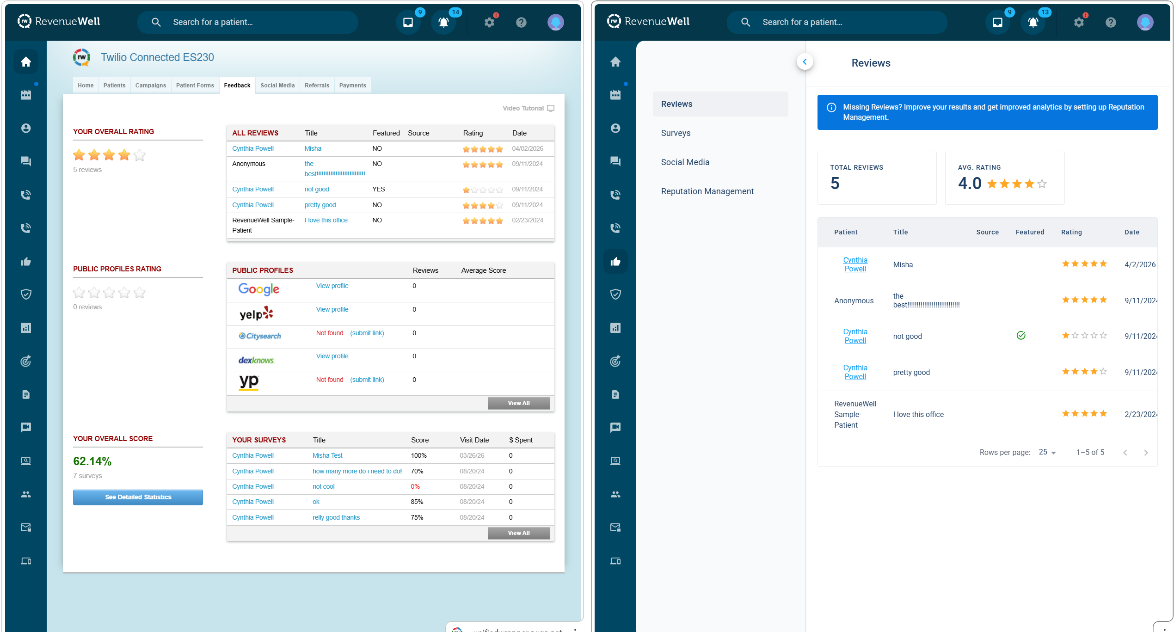This screenshot has height=632, width=1174.
Task: Open thumbs-up feedback icon in right sidebar
Action: pyautogui.click(x=615, y=262)
